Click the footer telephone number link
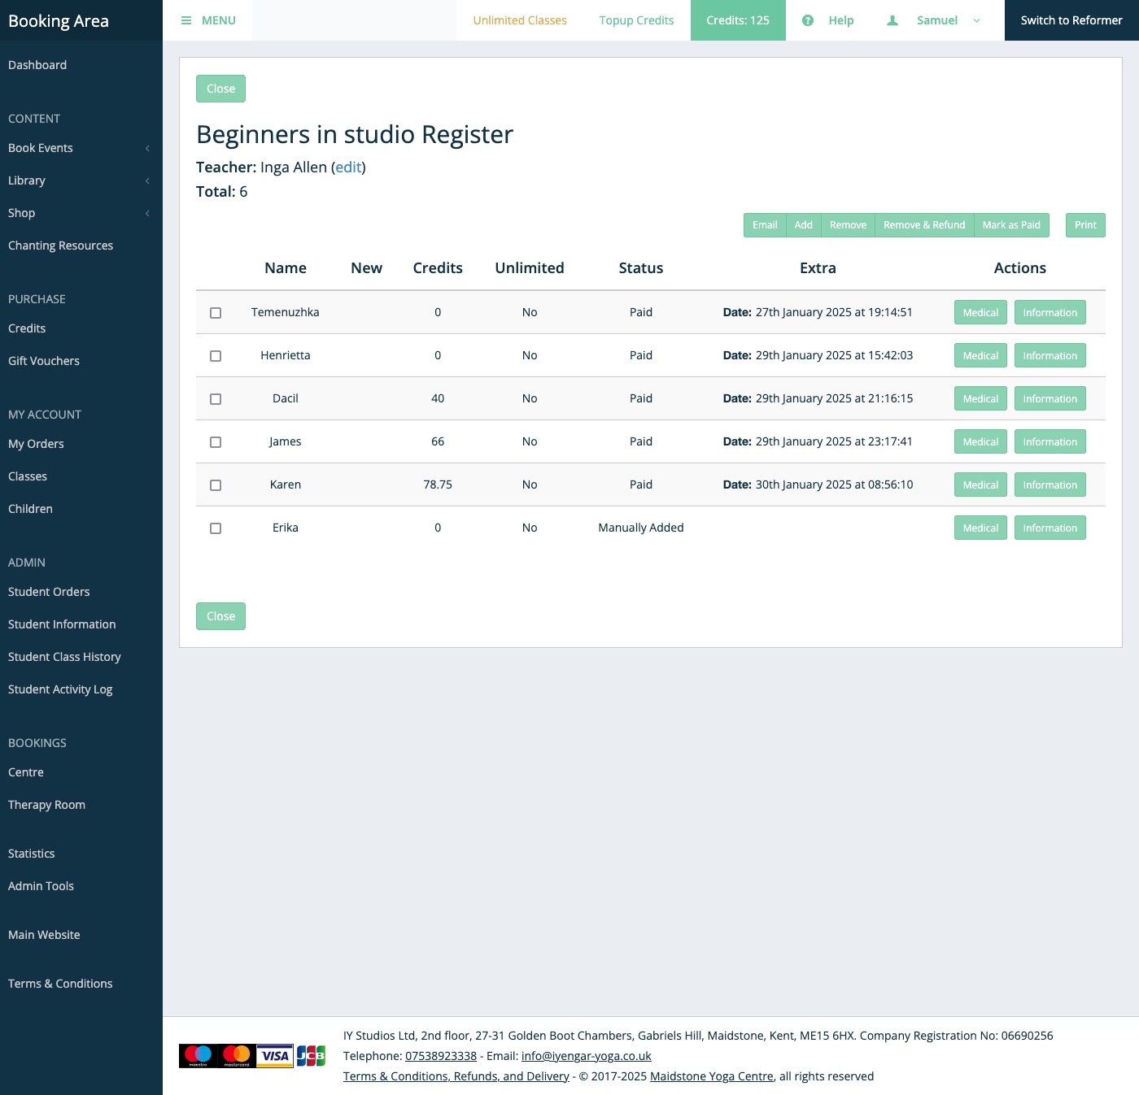This screenshot has width=1139, height=1095. click(x=441, y=1056)
